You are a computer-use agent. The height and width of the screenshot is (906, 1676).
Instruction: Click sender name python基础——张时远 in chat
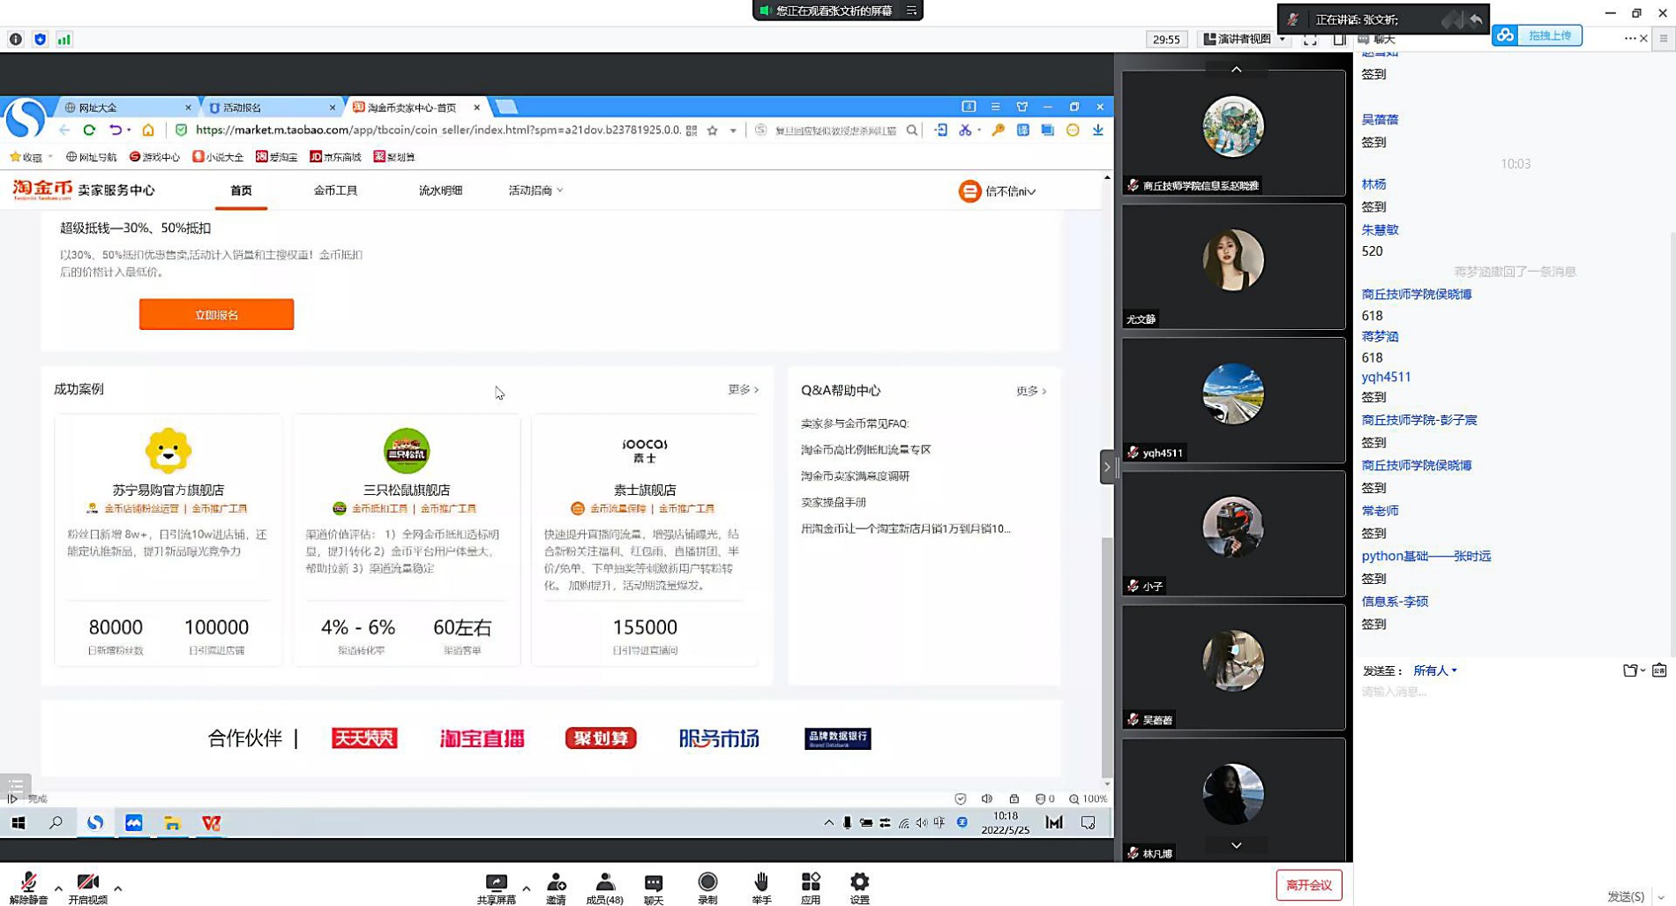(x=1425, y=556)
